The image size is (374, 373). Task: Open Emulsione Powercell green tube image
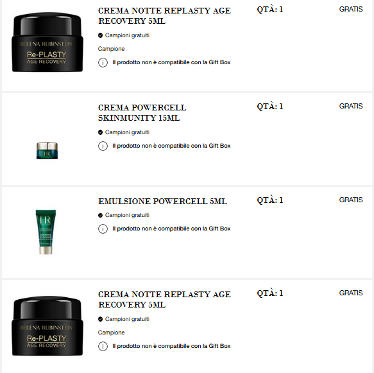click(46, 232)
